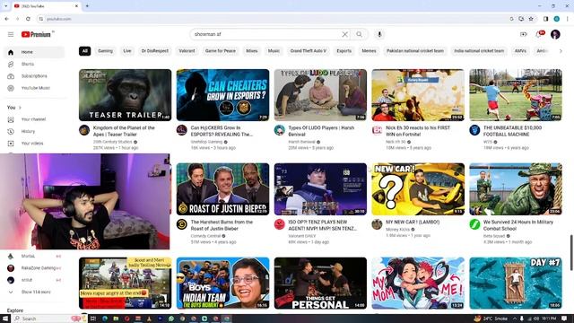Open RakaZone Gaming subscription channel
574x323 pixels.
tap(35, 268)
